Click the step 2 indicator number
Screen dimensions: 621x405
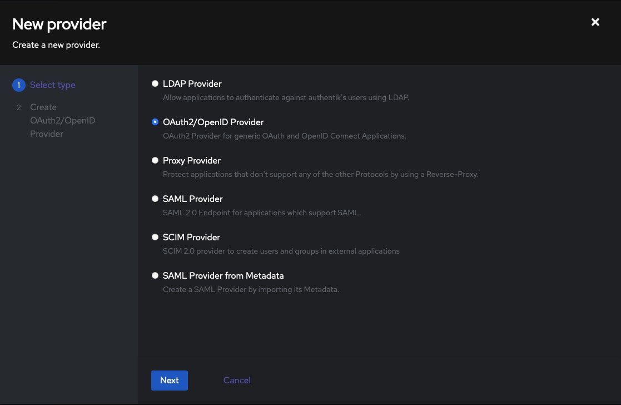(x=18, y=107)
